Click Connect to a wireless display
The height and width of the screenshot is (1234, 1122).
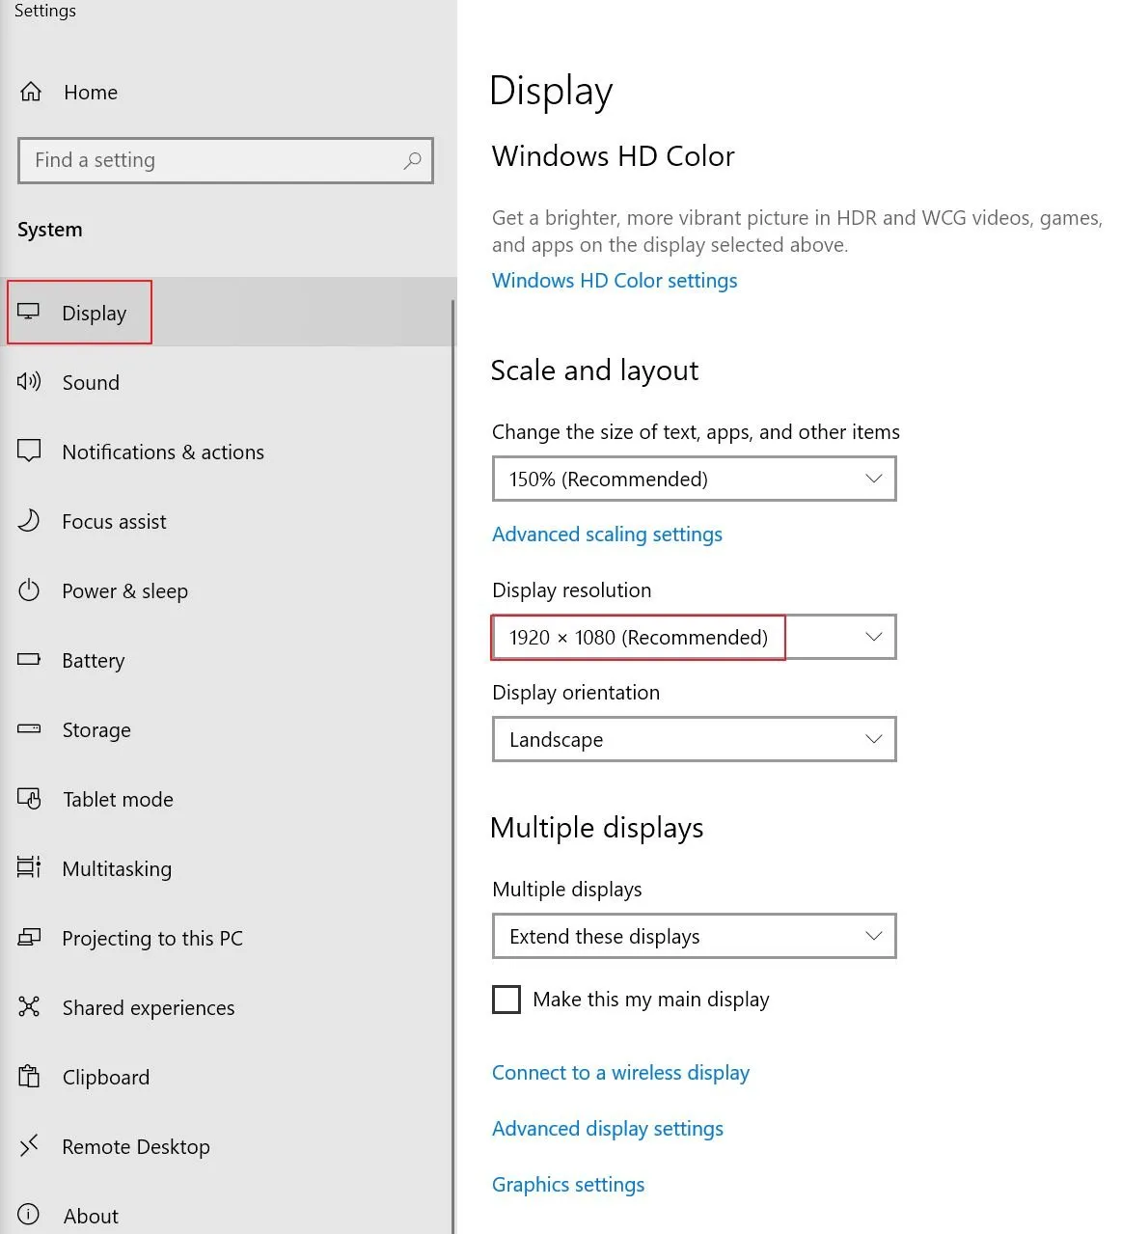click(x=620, y=1073)
